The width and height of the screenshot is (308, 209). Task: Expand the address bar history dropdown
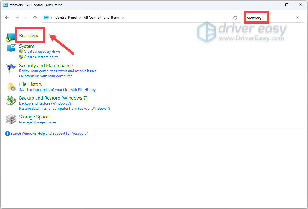(224, 18)
